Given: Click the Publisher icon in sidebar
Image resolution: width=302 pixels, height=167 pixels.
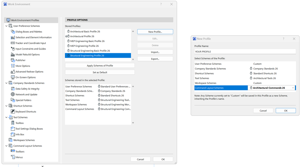Looking at the screenshot, I should point(13,60).
